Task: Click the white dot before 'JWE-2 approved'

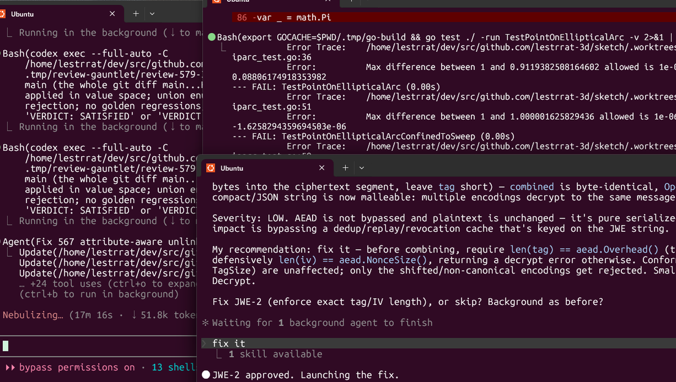Action: click(x=206, y=375)
